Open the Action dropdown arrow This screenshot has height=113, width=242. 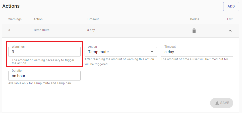(152, 52)
